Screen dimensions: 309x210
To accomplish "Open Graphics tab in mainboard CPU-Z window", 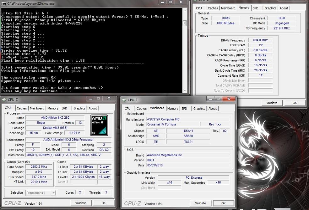I will pos(199,108).
